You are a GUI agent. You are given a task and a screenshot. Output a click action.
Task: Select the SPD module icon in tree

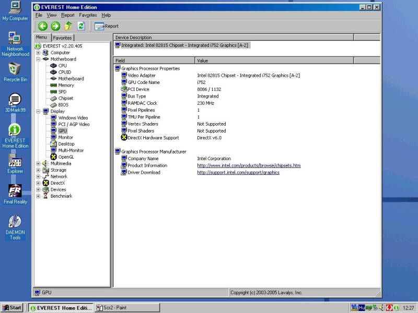tap(53, 92)
